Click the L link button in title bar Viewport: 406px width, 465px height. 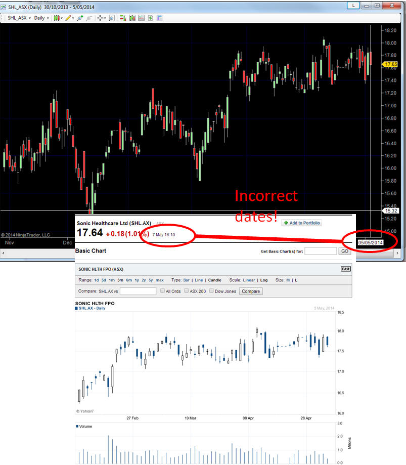click(x=353, y=6)
